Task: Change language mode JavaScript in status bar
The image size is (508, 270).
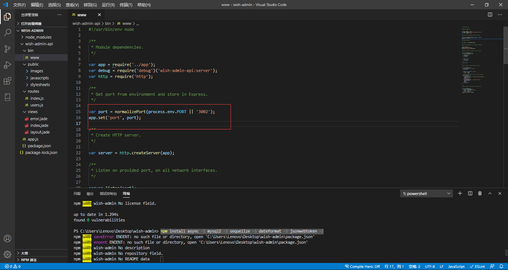Action: [456, 267]
